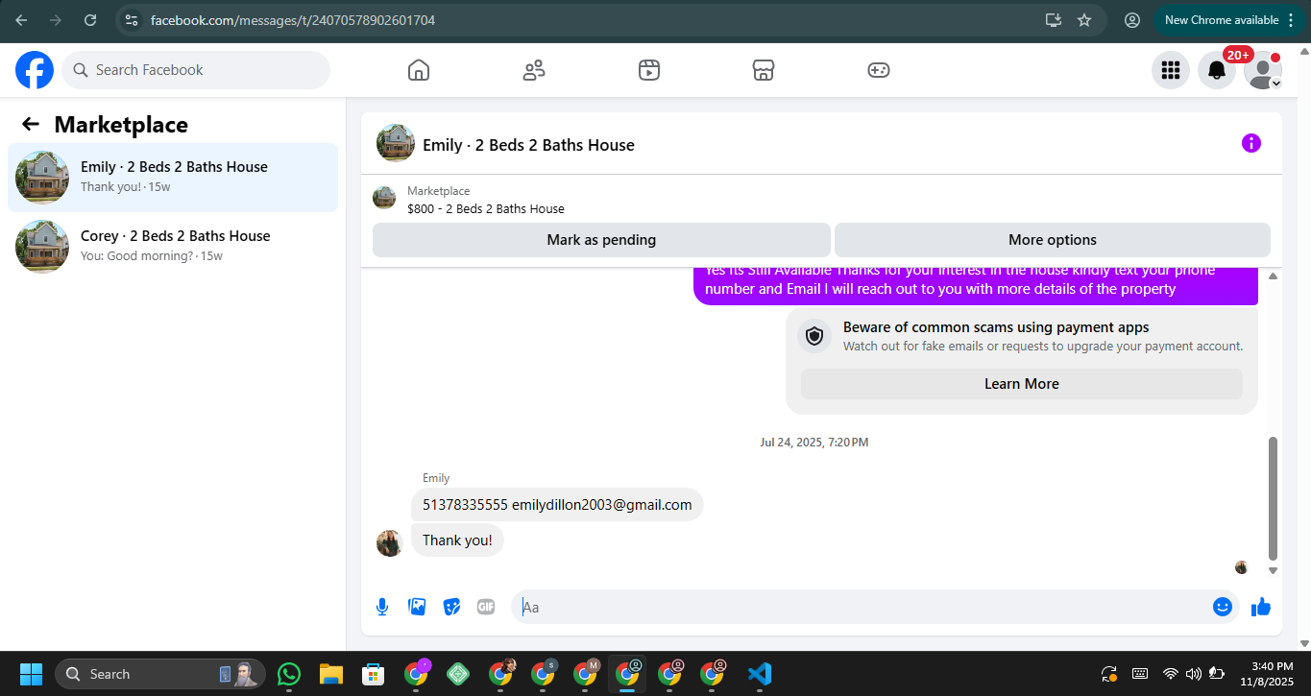Click the Facebook logo icon
The width and height of the screenshot is (1311, 696).
coord(35,70)
